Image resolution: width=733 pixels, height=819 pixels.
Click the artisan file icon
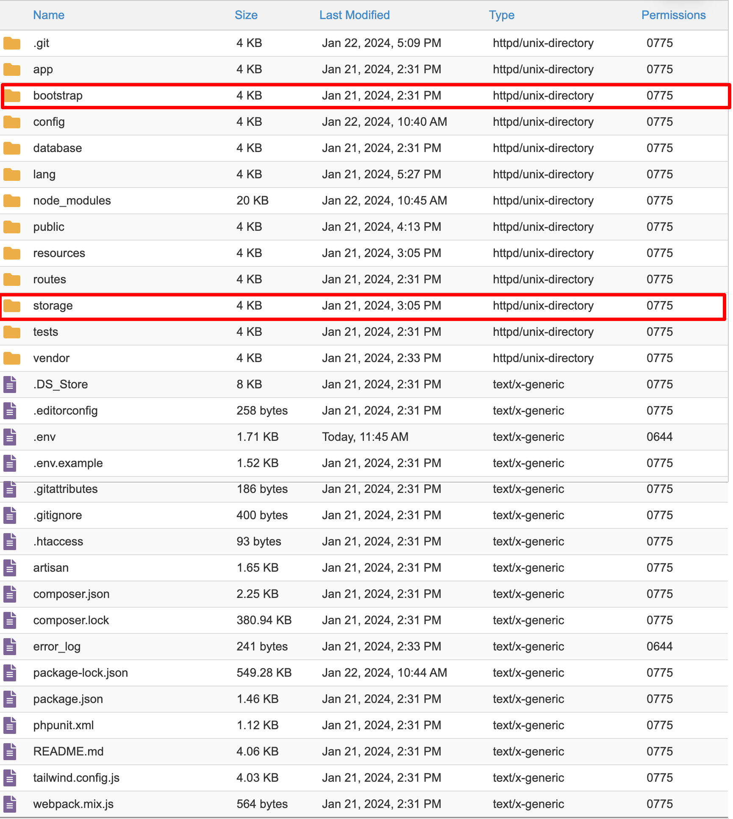click(10, 568)
